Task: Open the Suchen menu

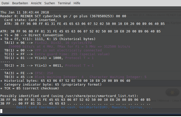Action: (50, 3)
